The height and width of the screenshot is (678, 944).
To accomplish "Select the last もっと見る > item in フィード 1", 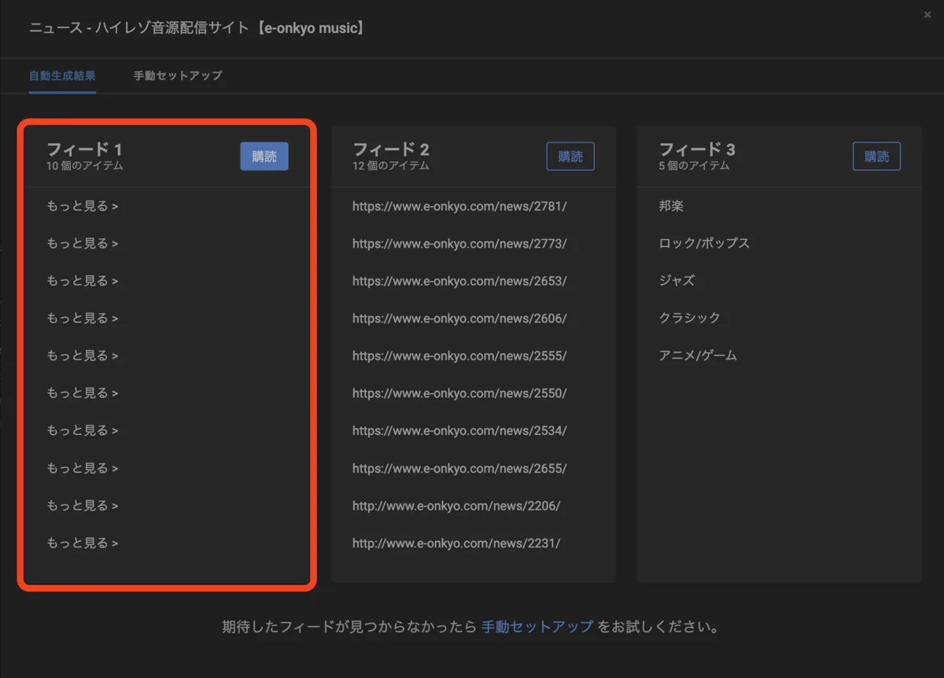I will click(83, 543).
